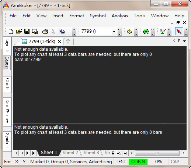Expand overflow after BUY icon
This screenshot has height=168, width=191.
[169, 32]
